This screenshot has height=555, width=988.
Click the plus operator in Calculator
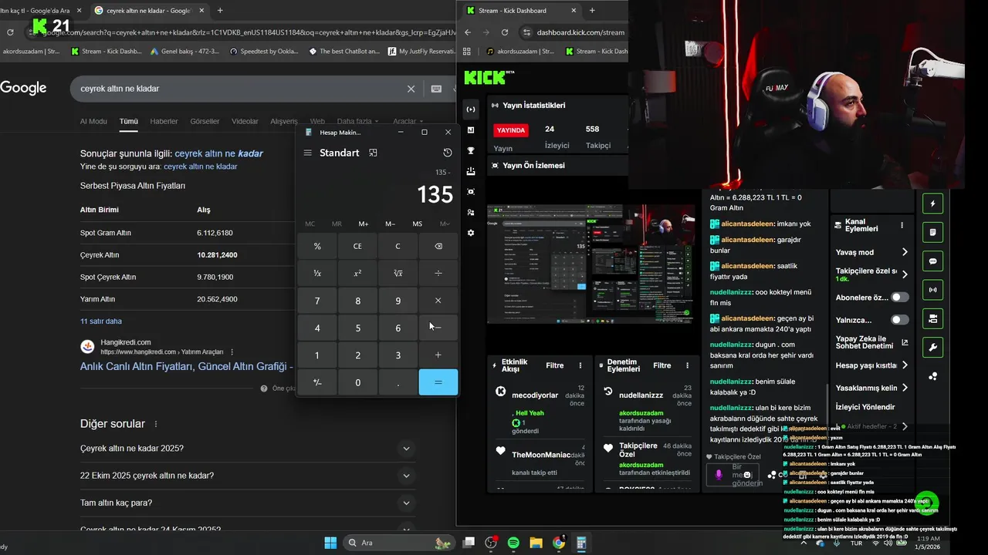tap(438, 355)
